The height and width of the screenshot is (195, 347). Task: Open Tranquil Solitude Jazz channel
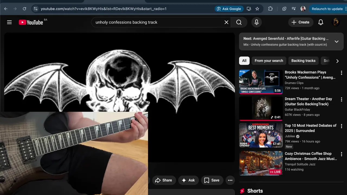click(300, 164)
